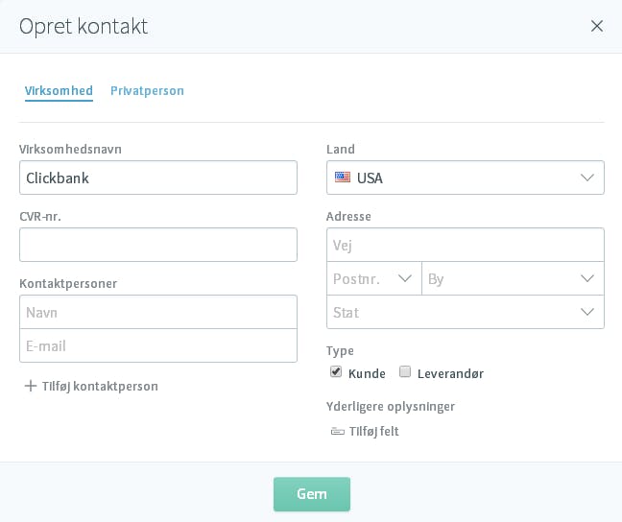The width and height of the screenshot is (622, 522).
Task: Click the field icon beside Tilføj felt
Action: click(338, 431)
